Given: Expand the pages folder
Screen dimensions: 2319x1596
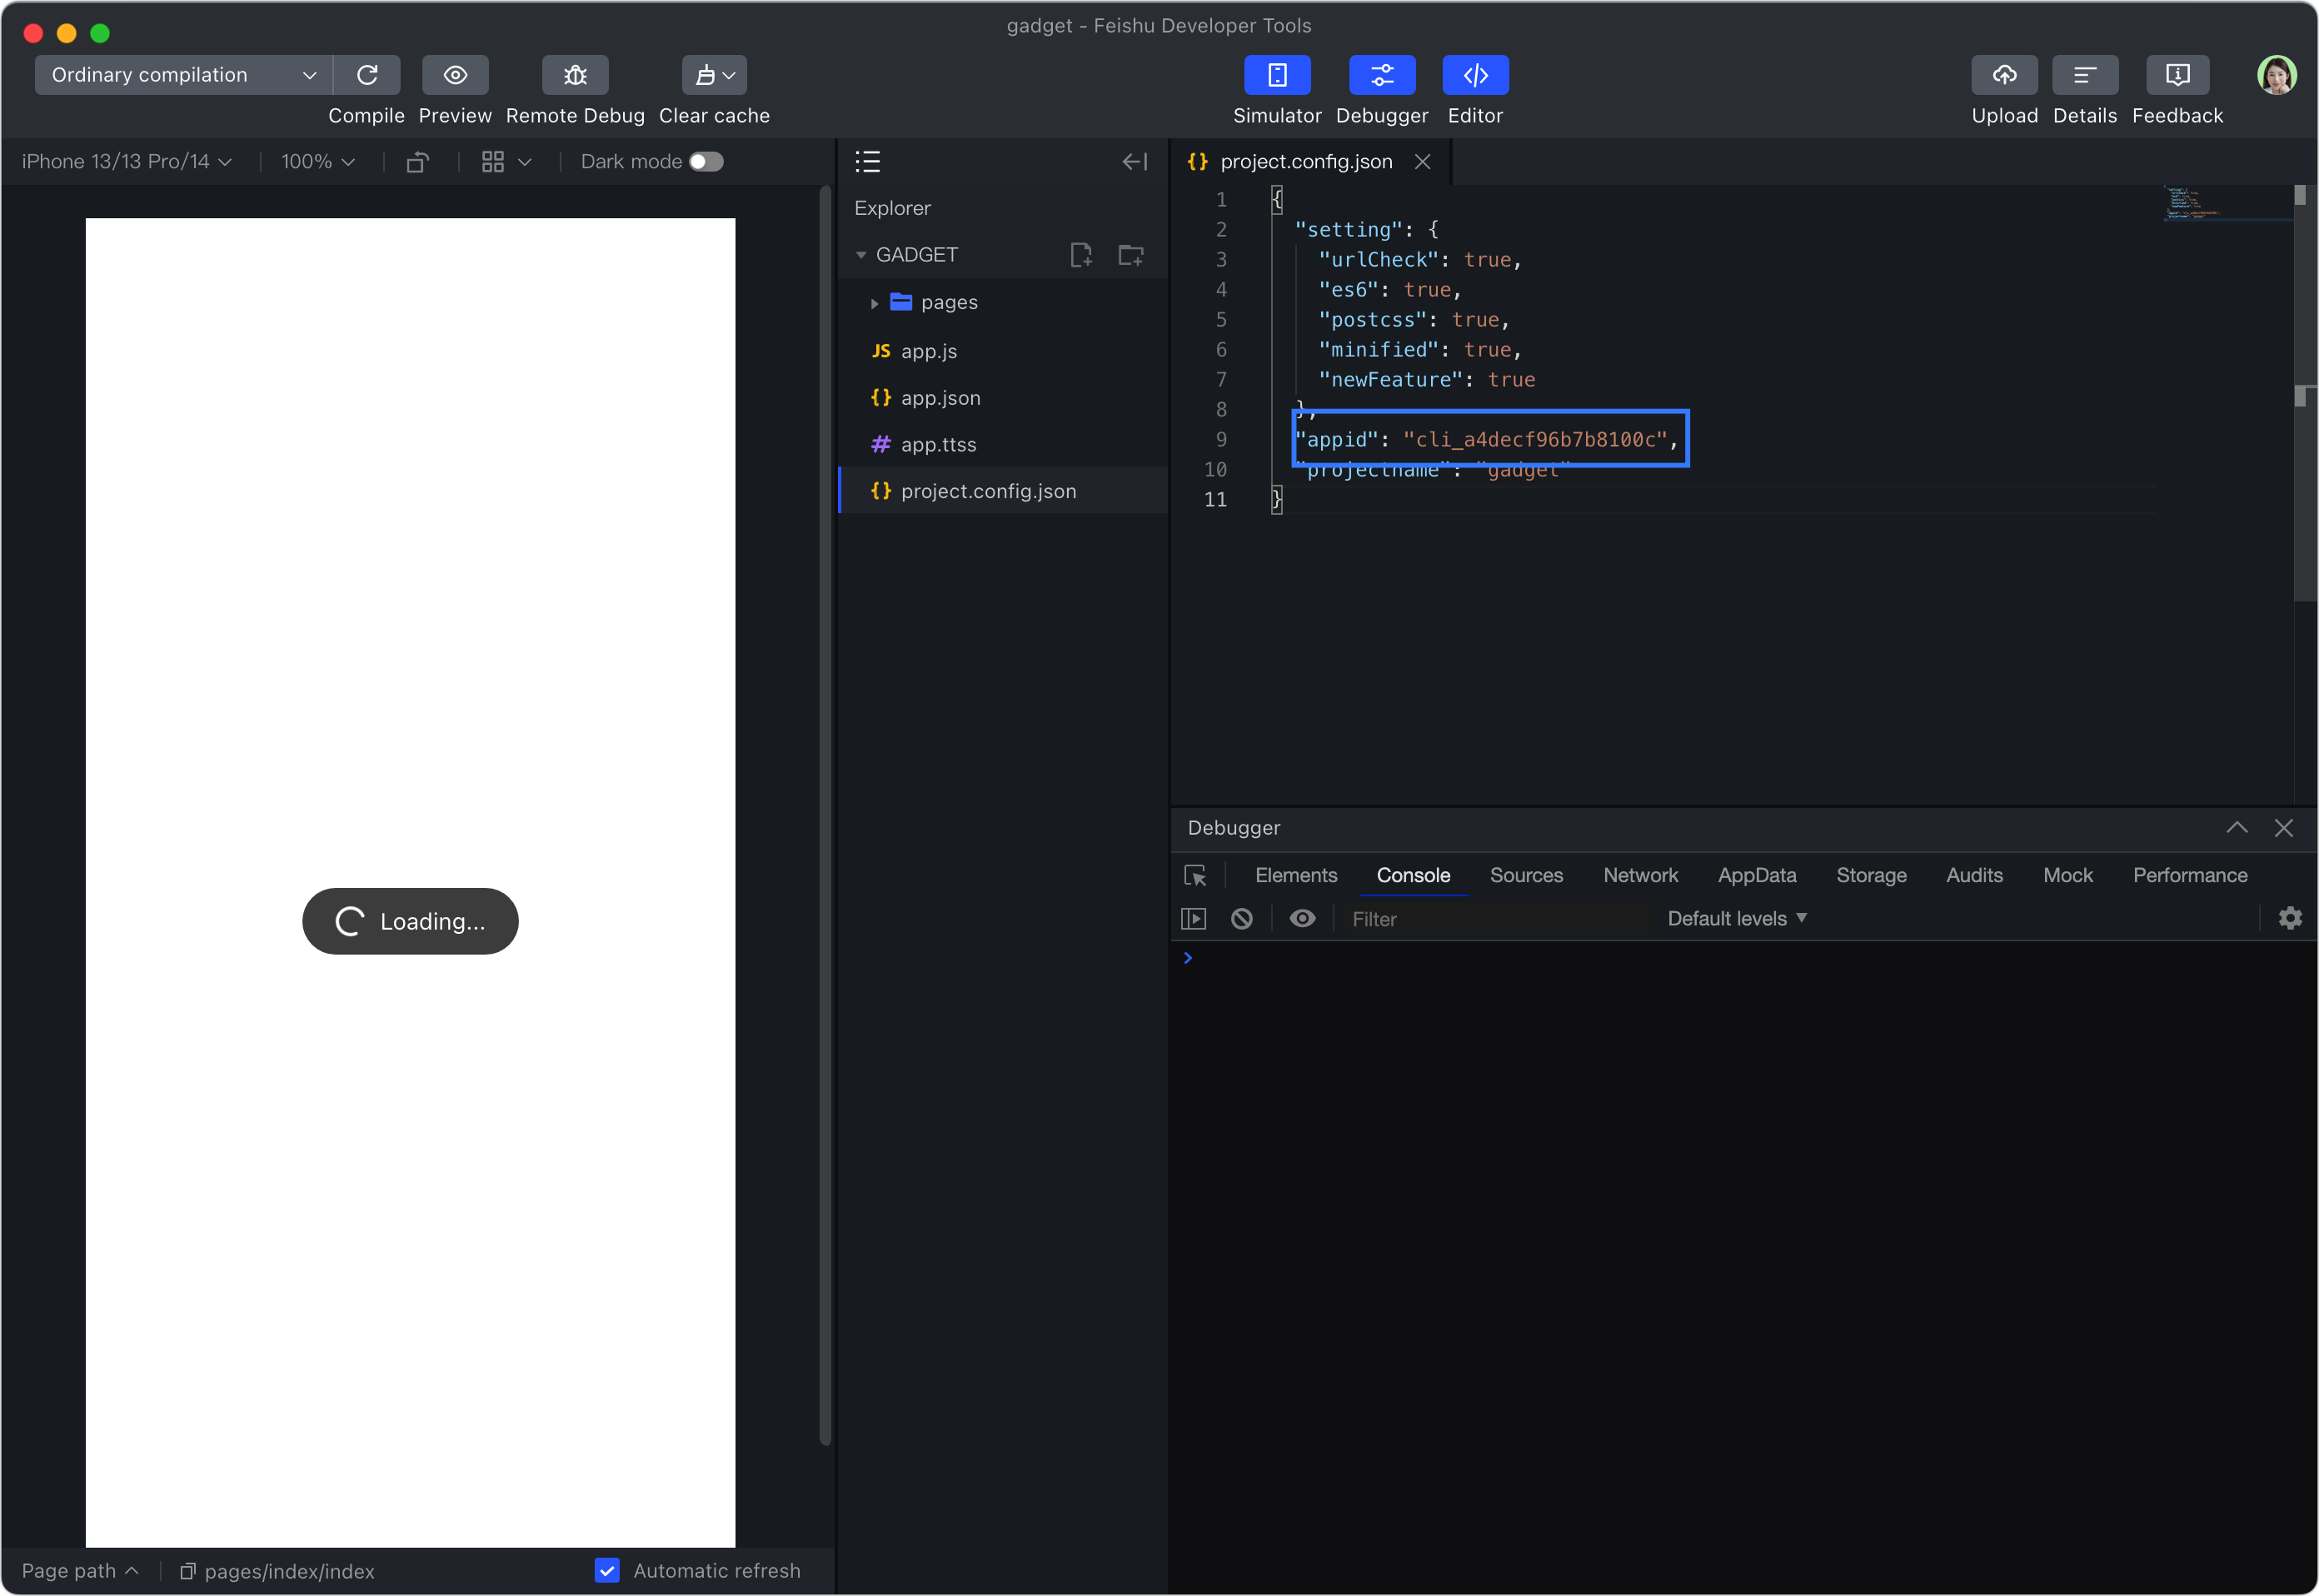Looking at the screenshot, I should tap(874, 303).
